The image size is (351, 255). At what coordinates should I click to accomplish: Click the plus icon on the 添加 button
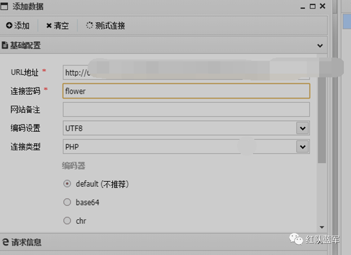pyautogui.click(x=9, y=25)
